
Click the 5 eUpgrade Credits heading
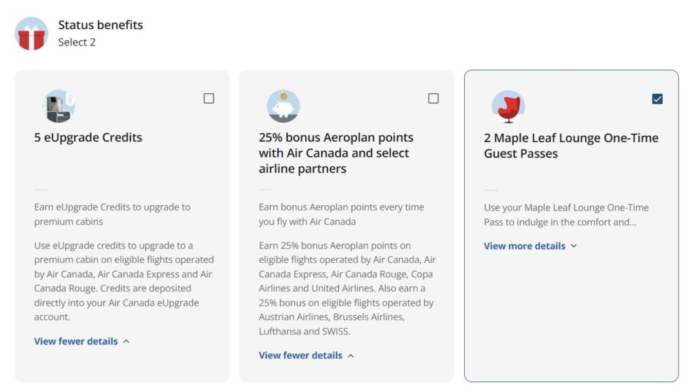(x=88, y=137)
